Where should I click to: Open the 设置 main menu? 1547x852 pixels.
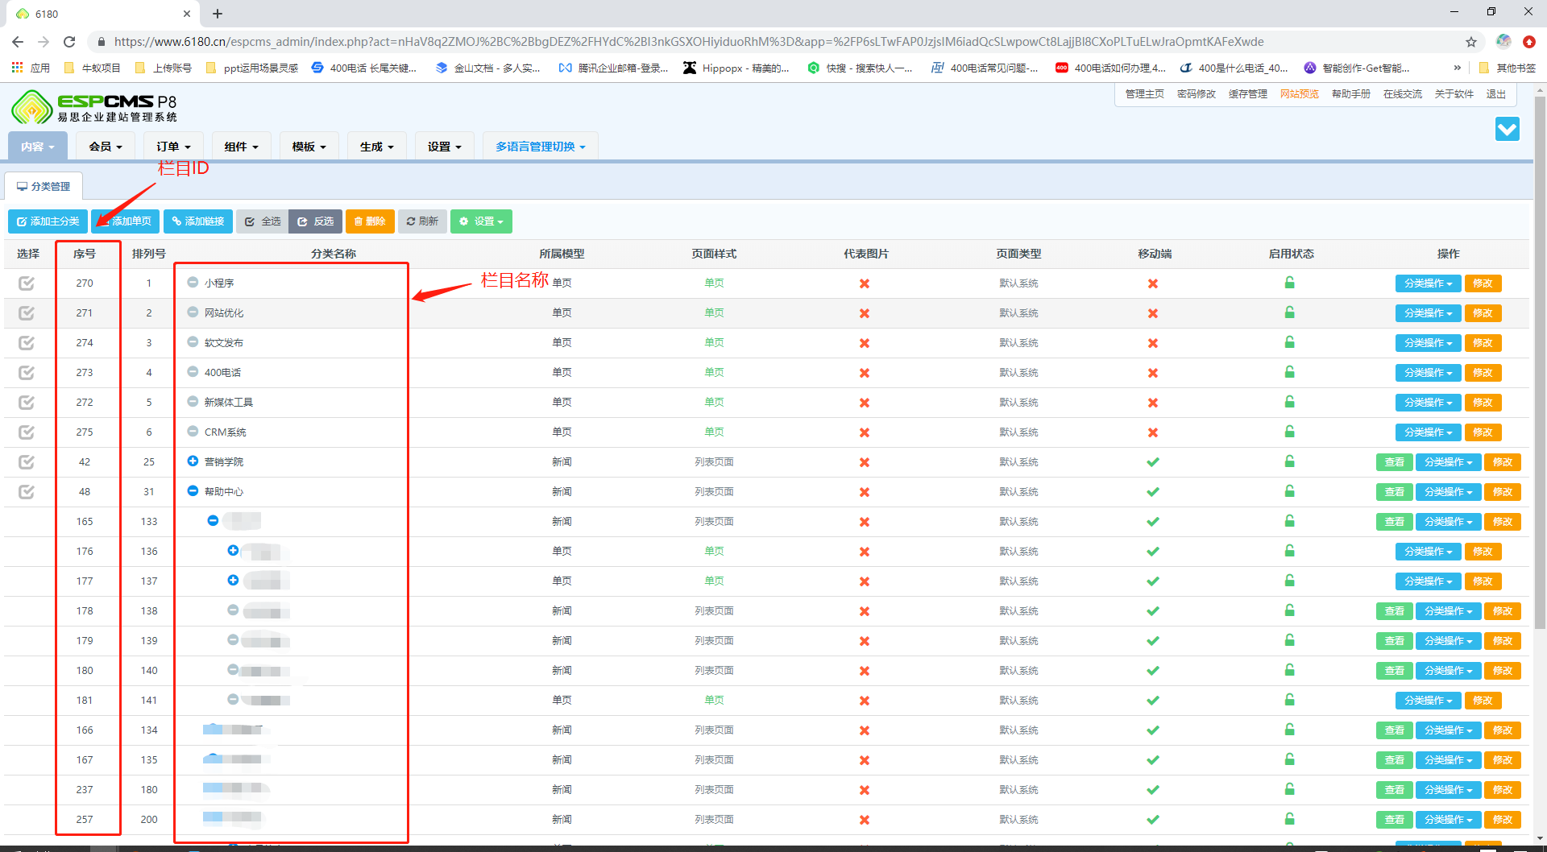coord(444,147)
